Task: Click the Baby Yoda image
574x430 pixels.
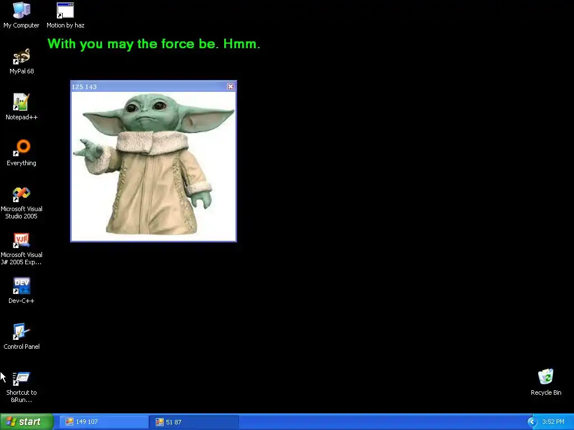Action: click(154, 166)
